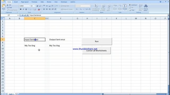This screenshot has width=170, height=95.
Task: Apply Accounting dollar number format
Action: (x=77, y=9)
